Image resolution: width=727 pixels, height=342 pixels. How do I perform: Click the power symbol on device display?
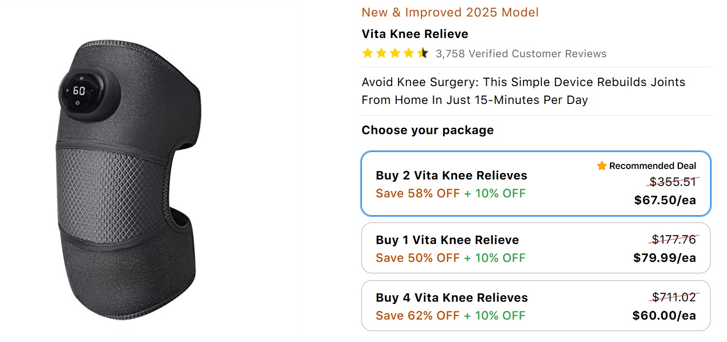(78, 103)
